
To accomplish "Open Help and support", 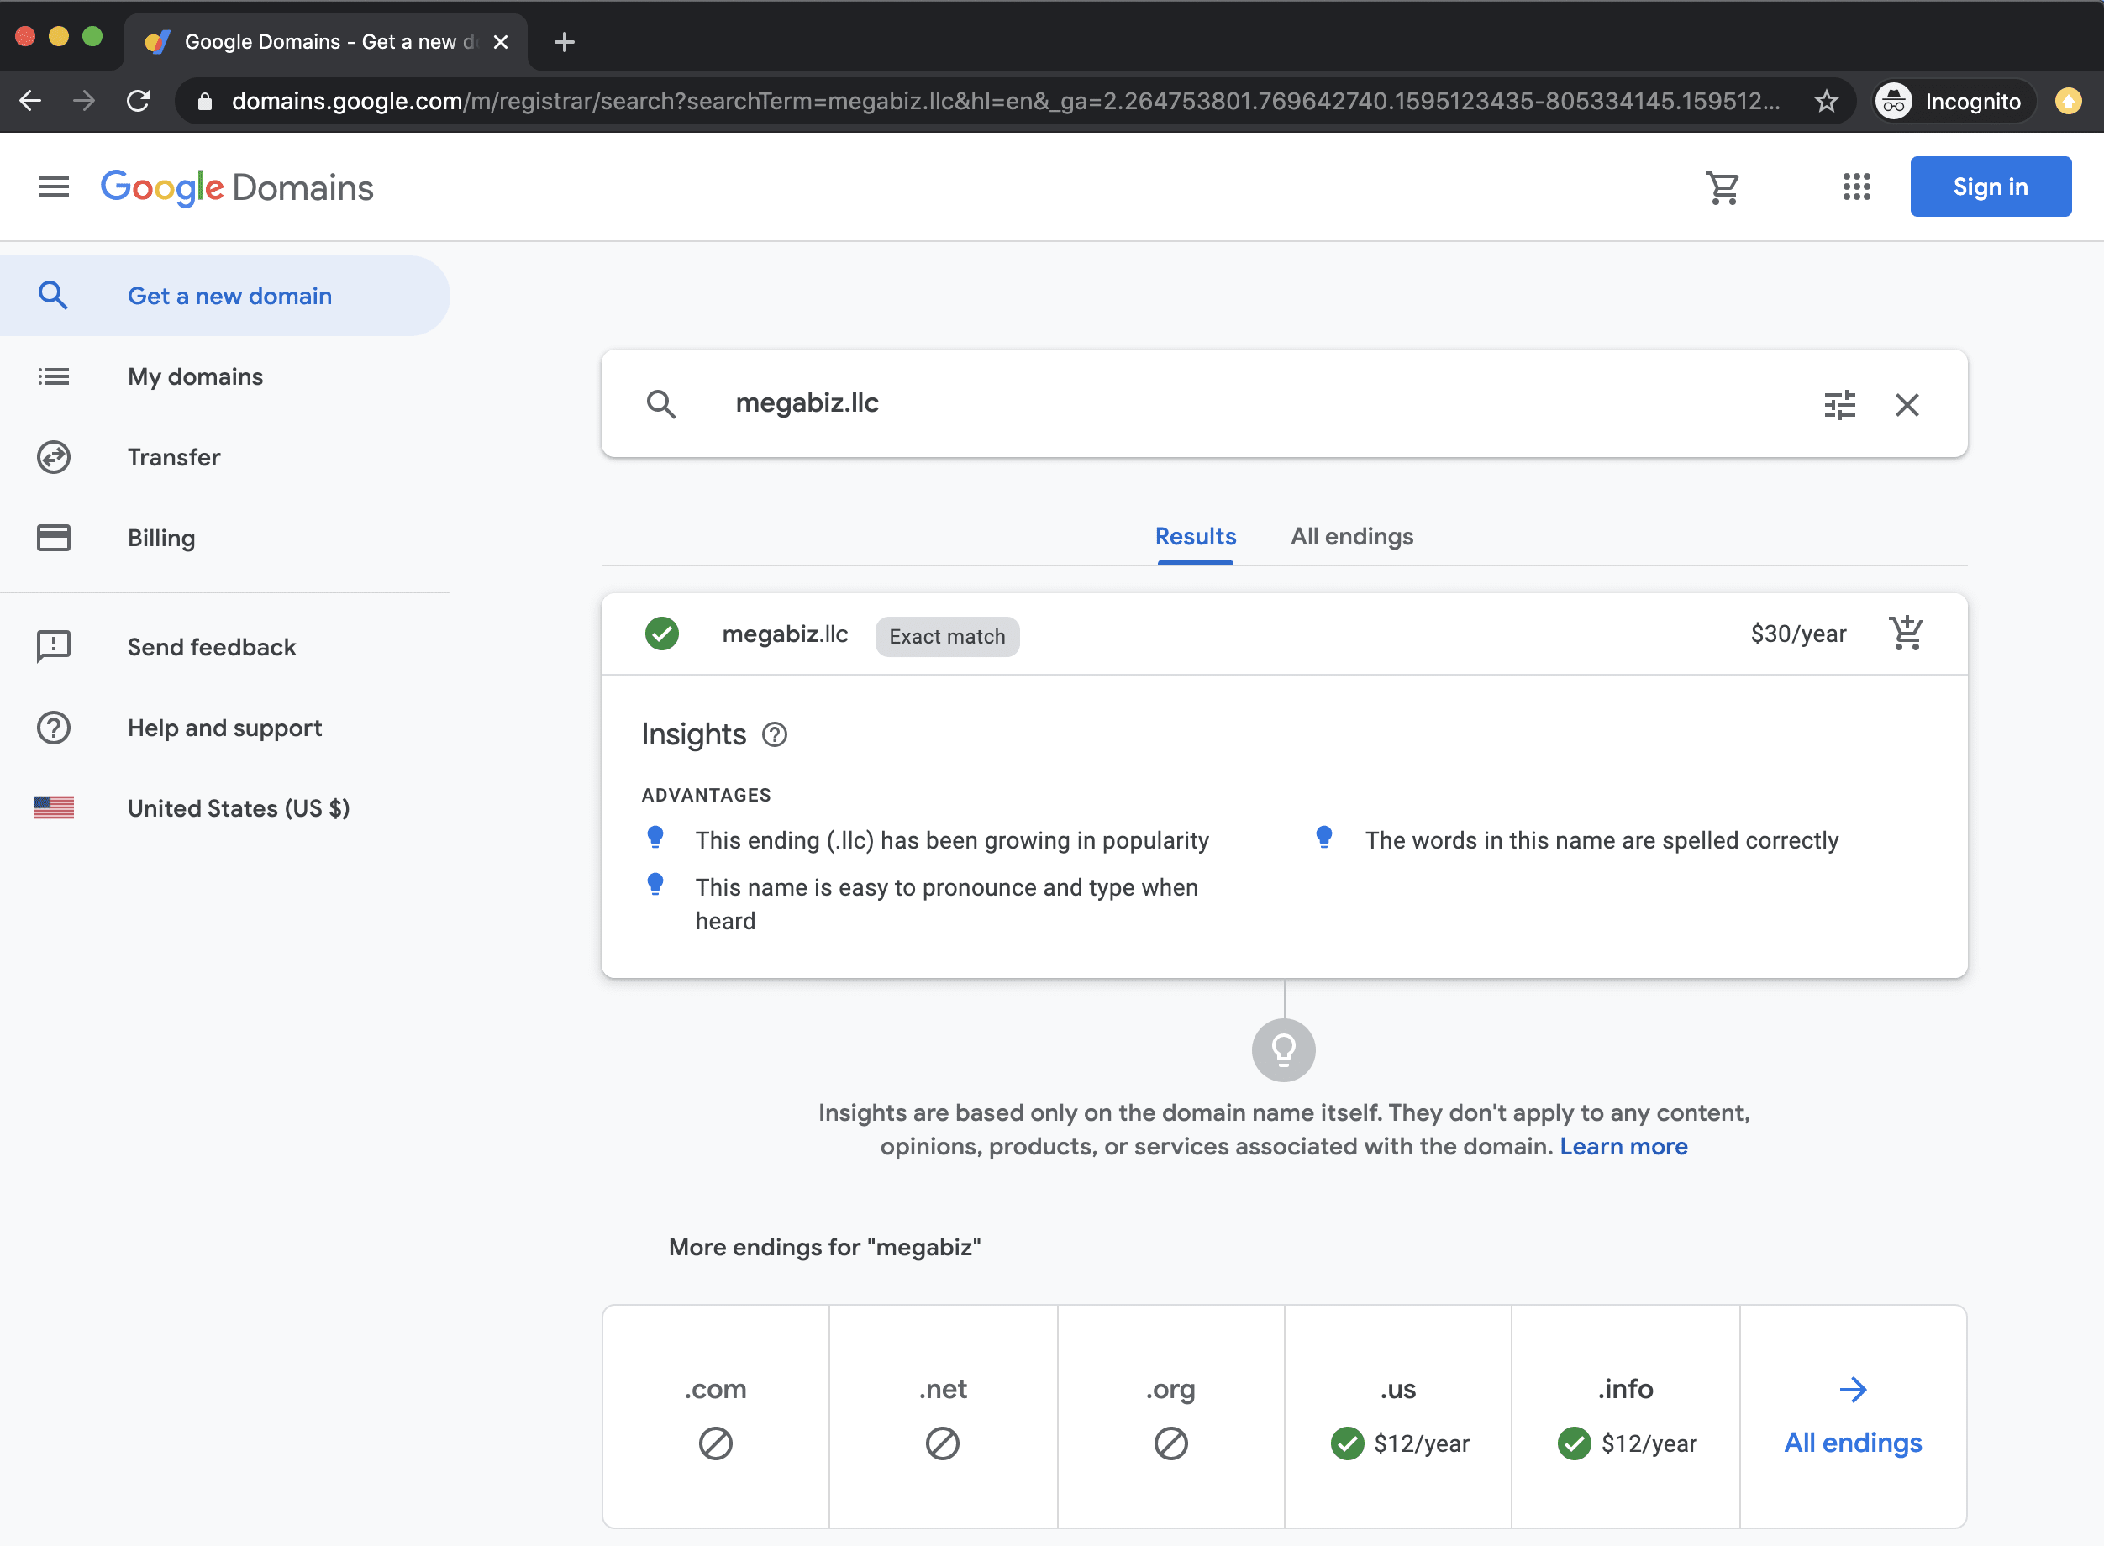I will (x=224, y=727).
